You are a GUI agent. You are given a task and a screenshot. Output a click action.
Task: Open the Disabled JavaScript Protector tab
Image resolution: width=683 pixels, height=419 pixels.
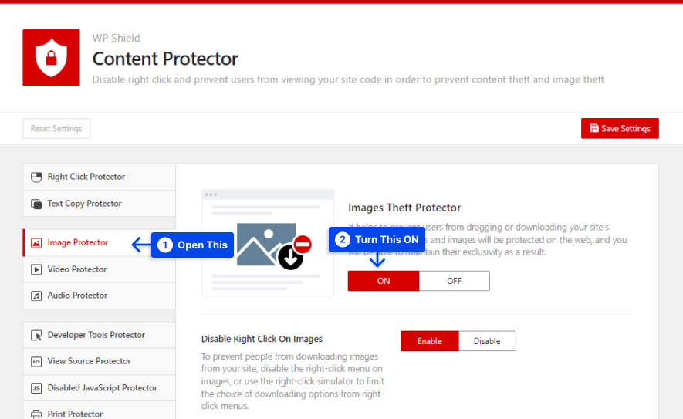[x=100, y=387]
